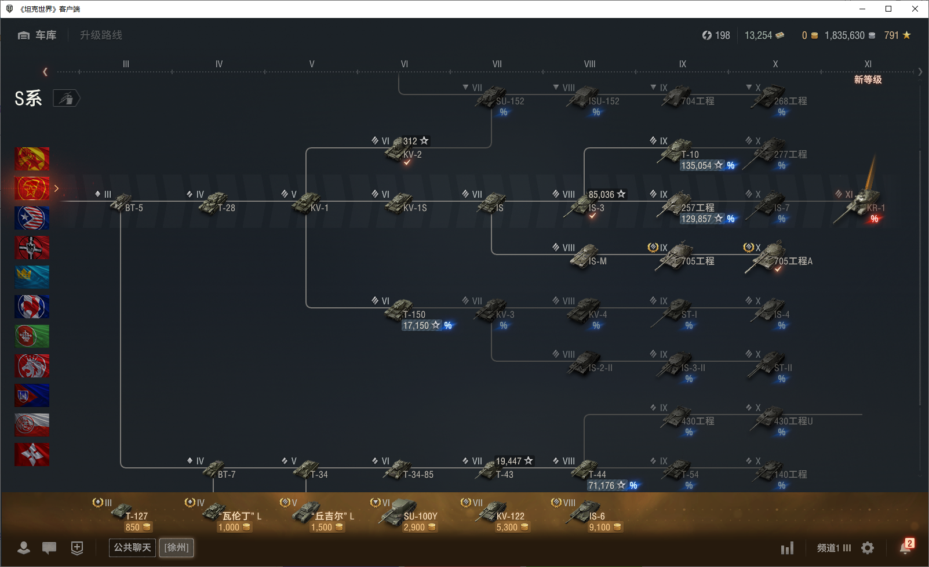Select the T-150 tank node
Viewport: 929px width, 567px height.
[411, 314]
